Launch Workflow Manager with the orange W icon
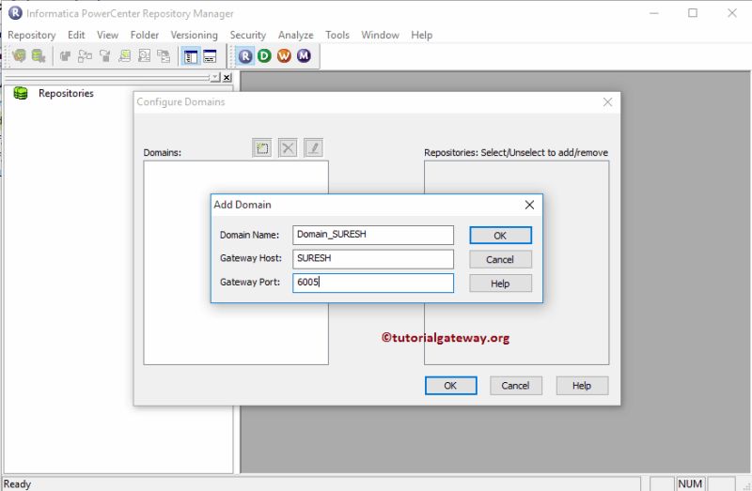The image size is (752, 491). coord(284,56)
